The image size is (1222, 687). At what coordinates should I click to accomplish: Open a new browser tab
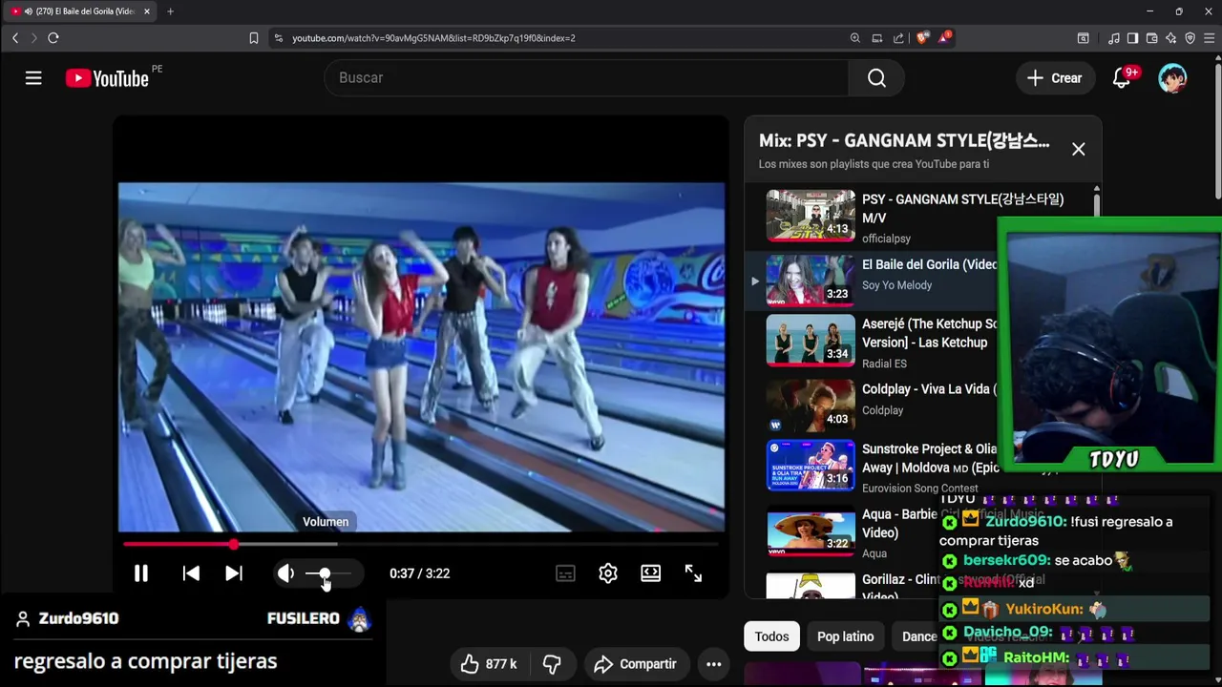[170, 11]
